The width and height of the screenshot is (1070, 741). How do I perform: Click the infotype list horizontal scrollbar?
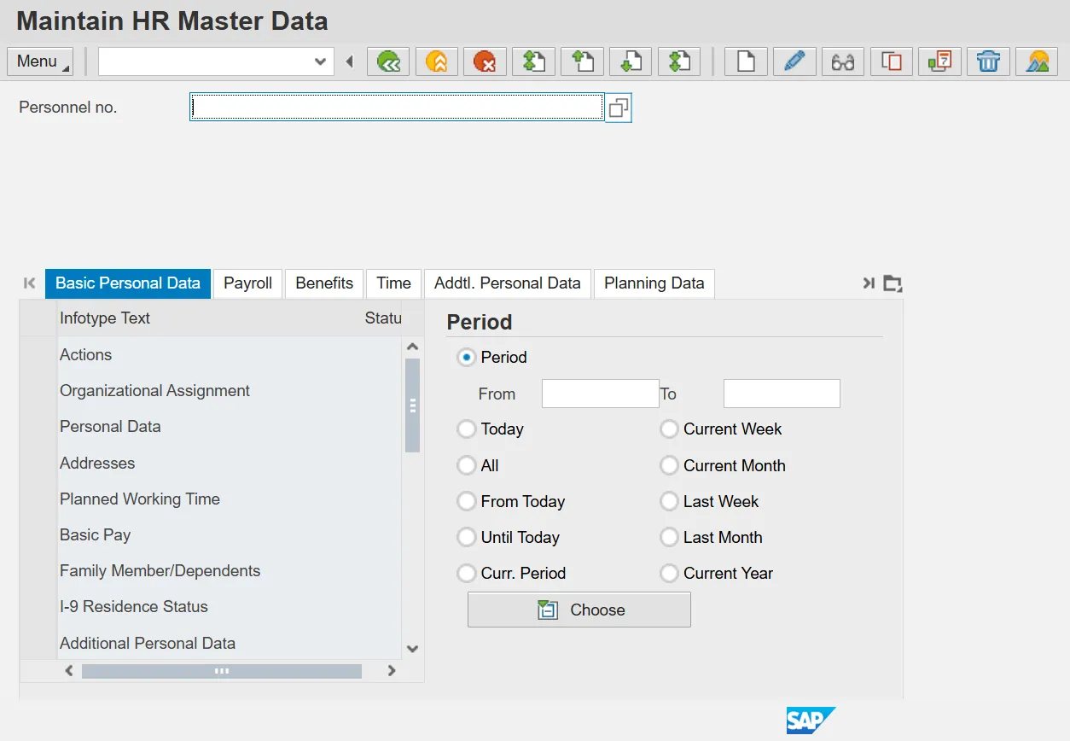coord(222,671)
